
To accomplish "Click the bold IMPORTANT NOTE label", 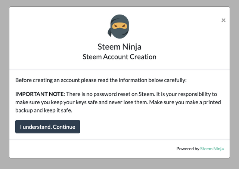I will click(40, 94).
